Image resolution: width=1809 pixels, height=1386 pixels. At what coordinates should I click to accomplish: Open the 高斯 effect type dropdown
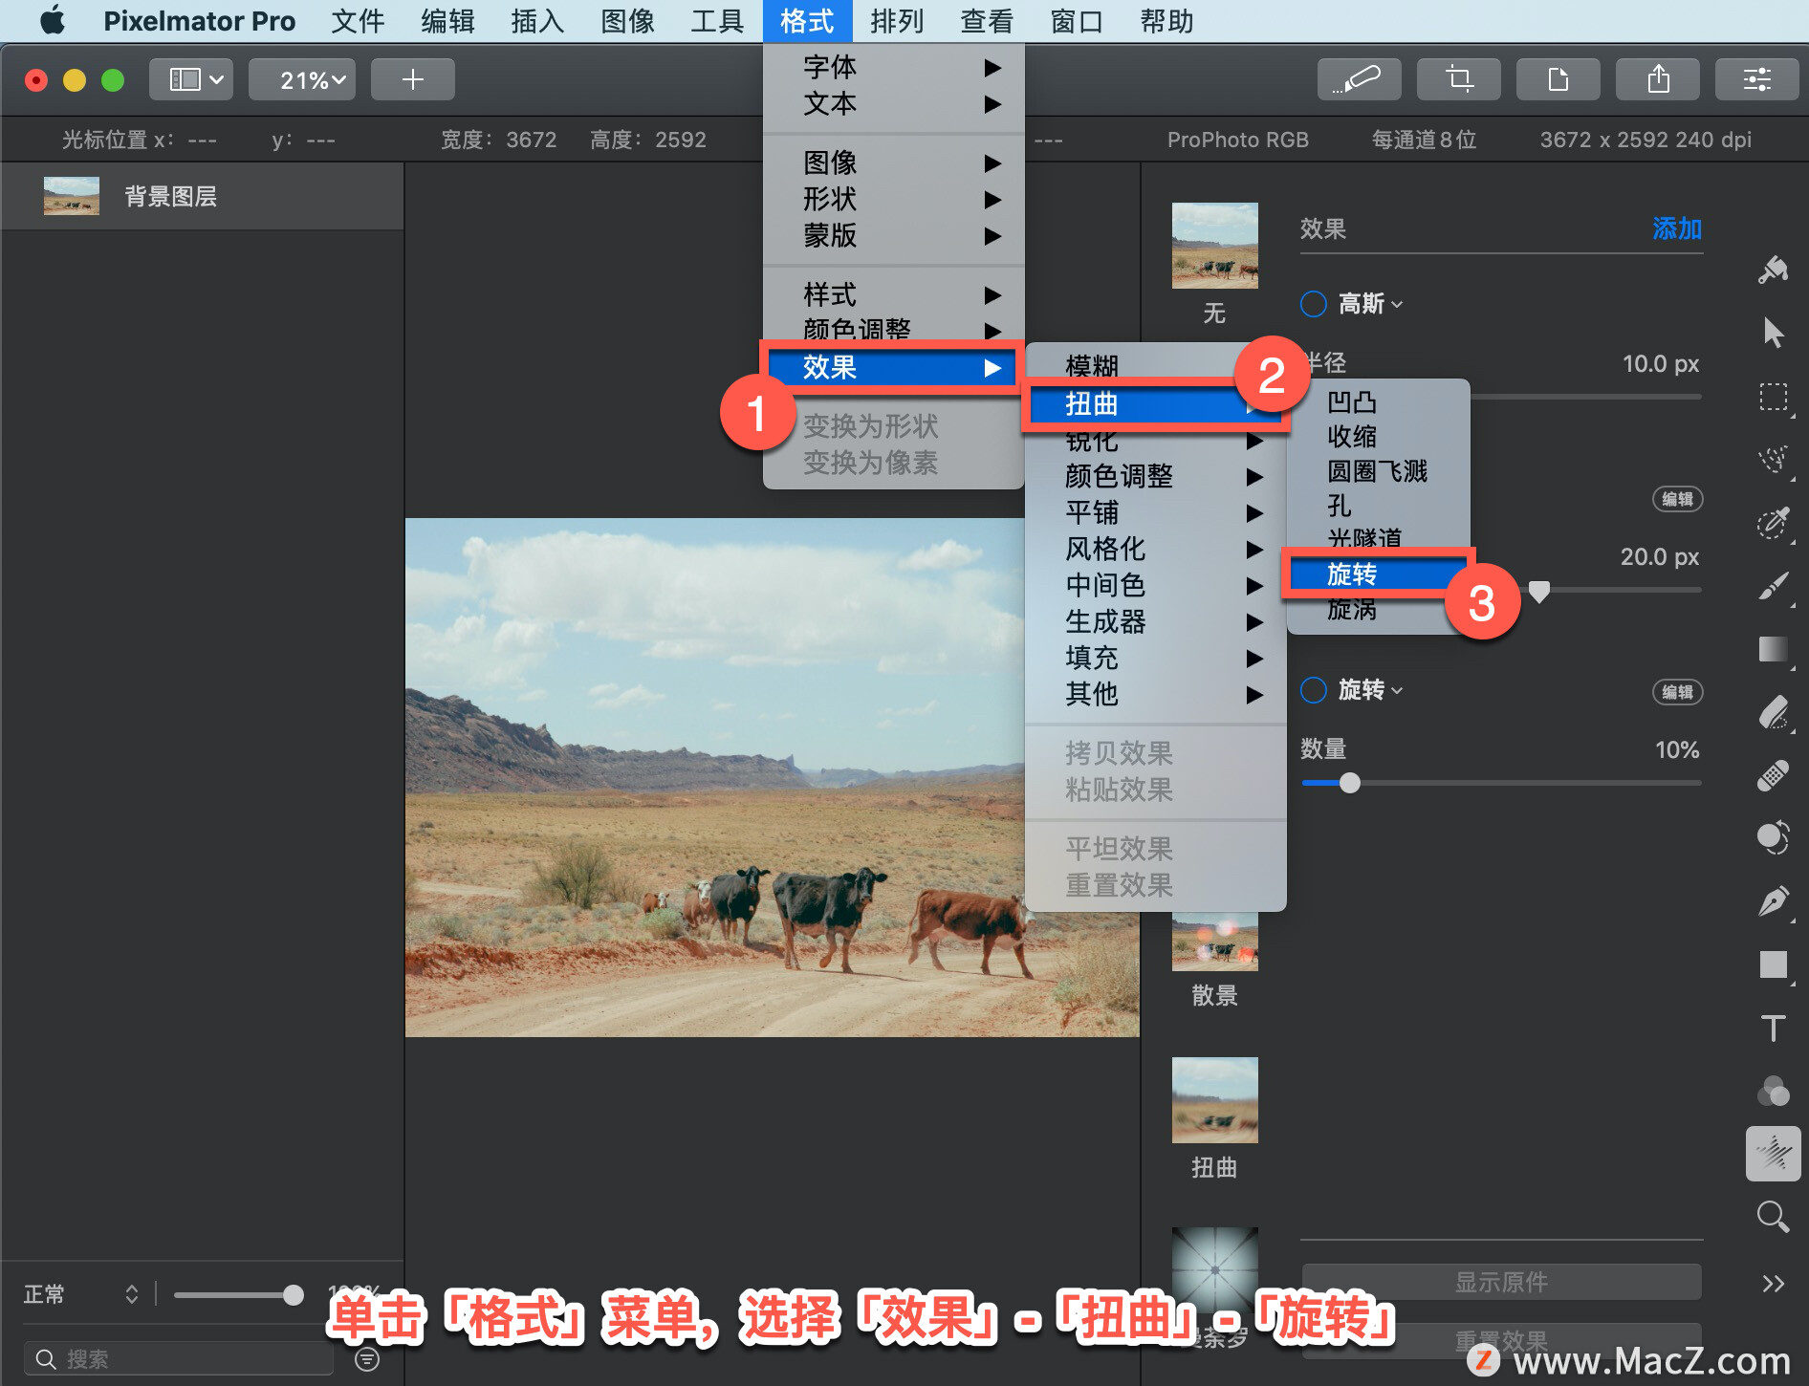(1370, 304)
